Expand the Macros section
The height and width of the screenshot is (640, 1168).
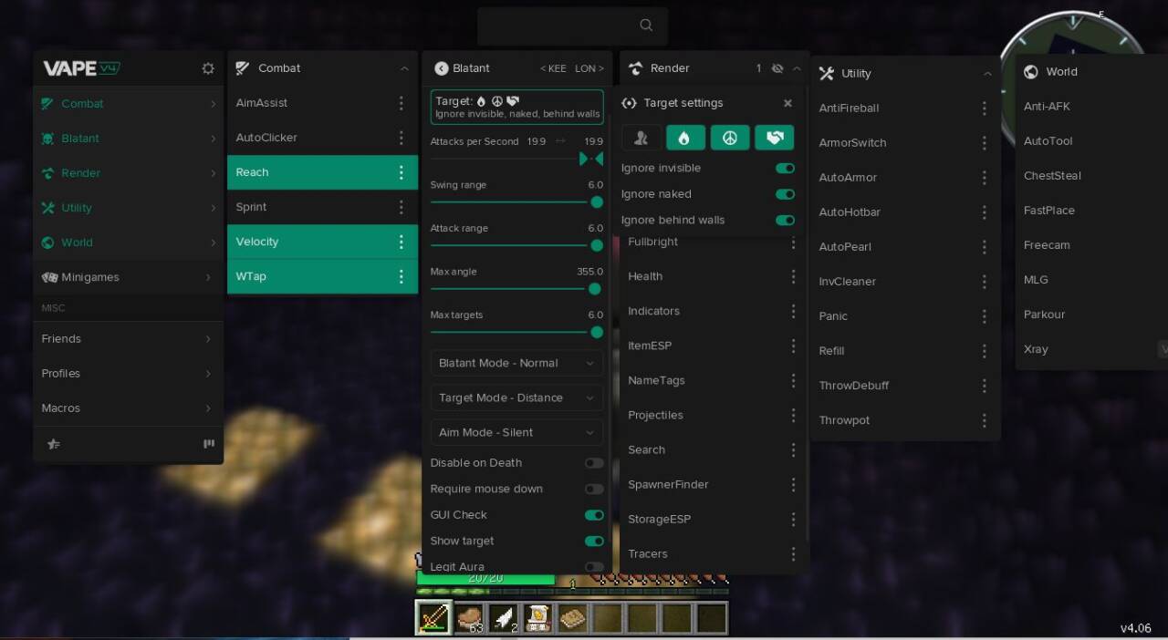coord(128,408)
